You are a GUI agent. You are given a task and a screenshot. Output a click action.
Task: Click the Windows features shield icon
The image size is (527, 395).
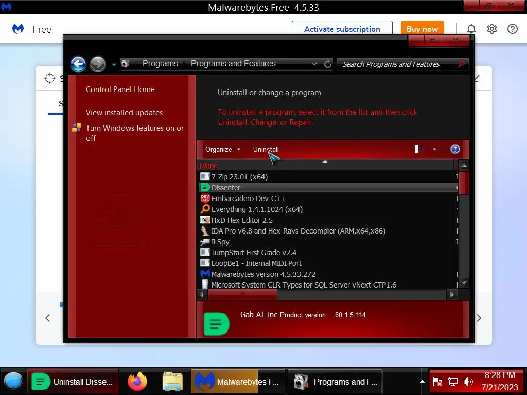point(77,128)
